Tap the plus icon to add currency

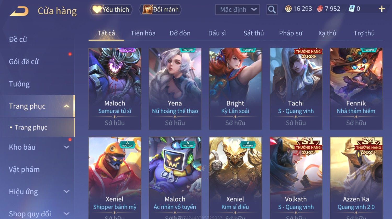pos(382,9)
